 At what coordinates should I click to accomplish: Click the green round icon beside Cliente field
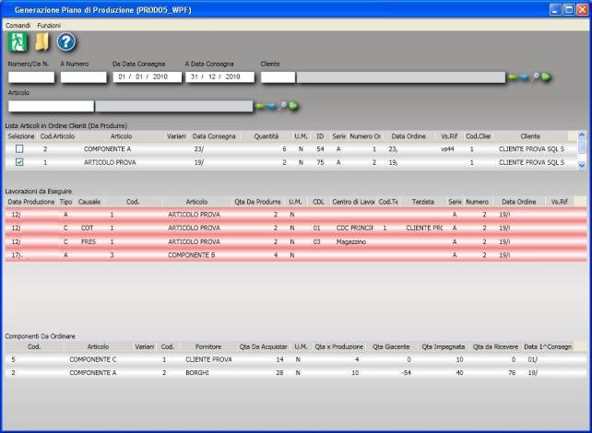(547, 77)
